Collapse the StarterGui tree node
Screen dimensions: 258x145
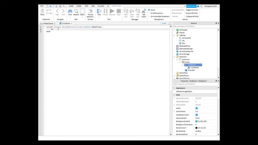pos(174,57)
